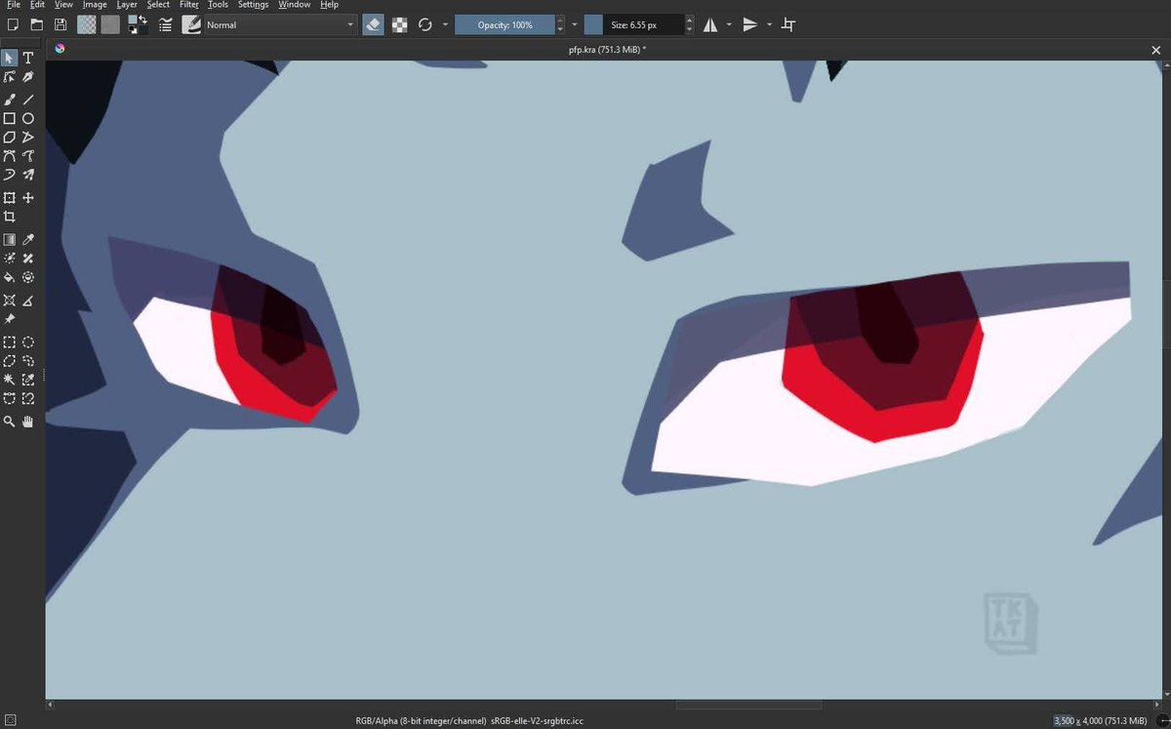Select the Magnetic Selection tool

(x=28, y=398)
